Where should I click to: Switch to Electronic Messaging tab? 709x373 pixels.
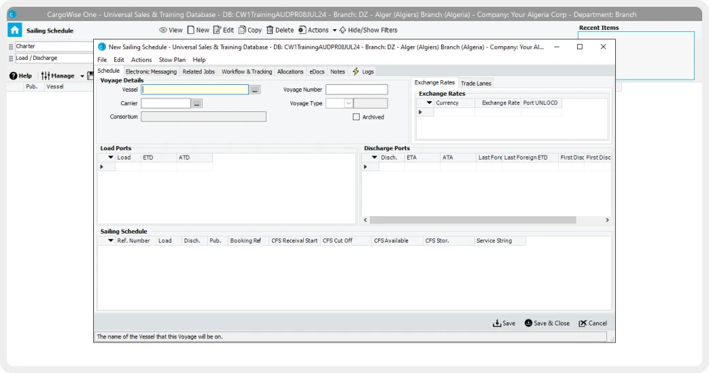(151, 71)
